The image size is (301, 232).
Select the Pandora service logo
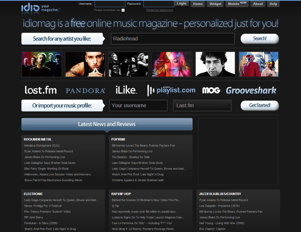(x=85, y=91)
